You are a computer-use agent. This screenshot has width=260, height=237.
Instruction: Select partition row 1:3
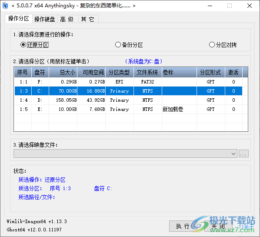tap(128, 91)
